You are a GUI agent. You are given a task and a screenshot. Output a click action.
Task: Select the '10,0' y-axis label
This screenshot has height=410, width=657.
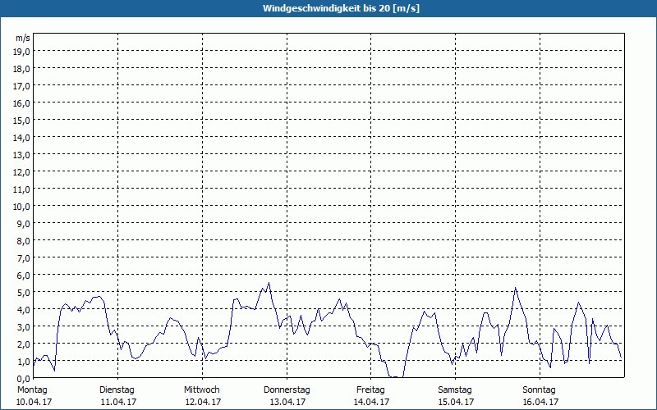23,207
